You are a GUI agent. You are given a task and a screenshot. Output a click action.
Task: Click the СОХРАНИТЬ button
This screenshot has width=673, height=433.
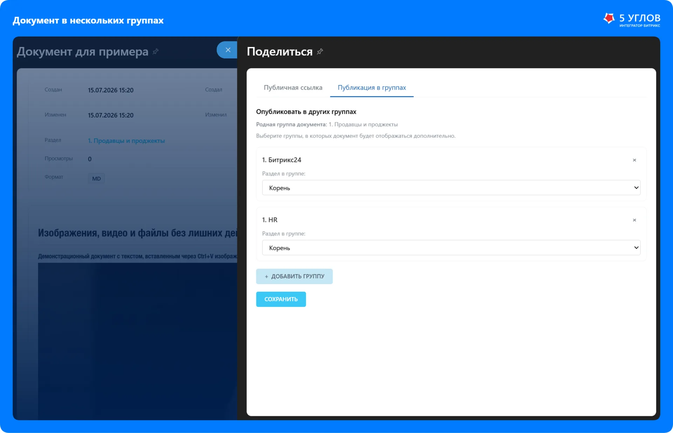(x=281, y=299)
